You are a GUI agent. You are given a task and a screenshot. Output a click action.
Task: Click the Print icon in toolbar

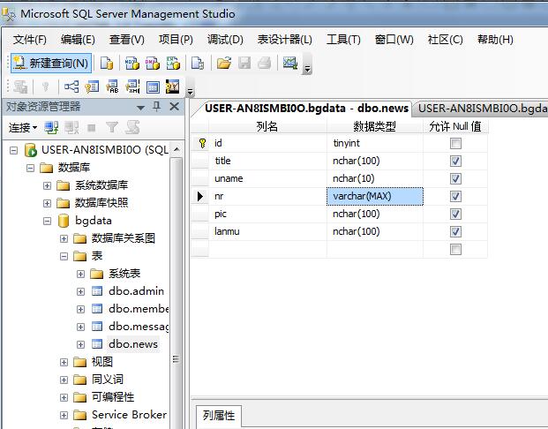265,64
